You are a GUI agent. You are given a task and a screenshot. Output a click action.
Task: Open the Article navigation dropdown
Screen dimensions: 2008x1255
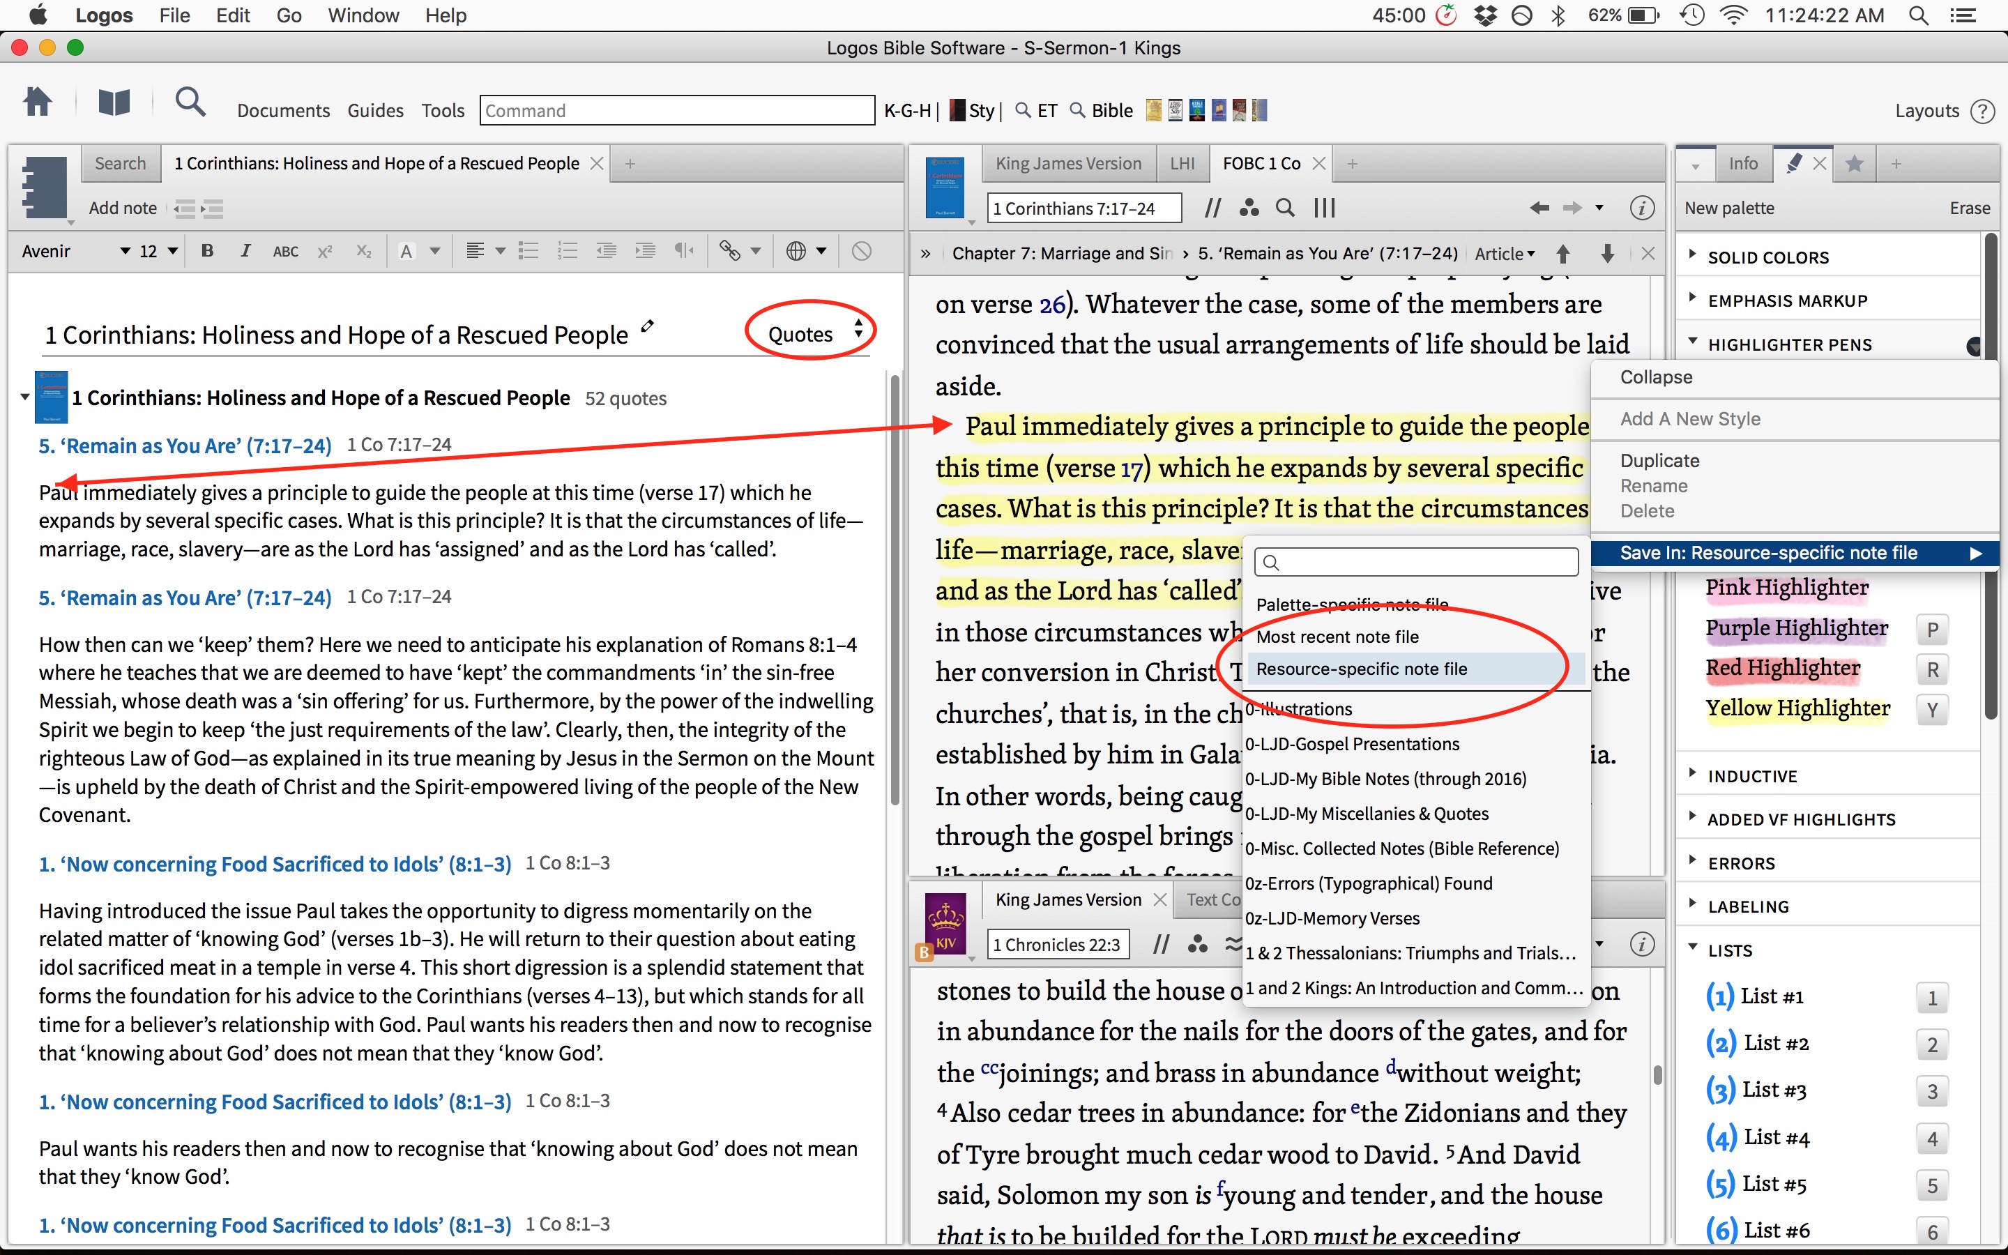(x=1505, y=253)
